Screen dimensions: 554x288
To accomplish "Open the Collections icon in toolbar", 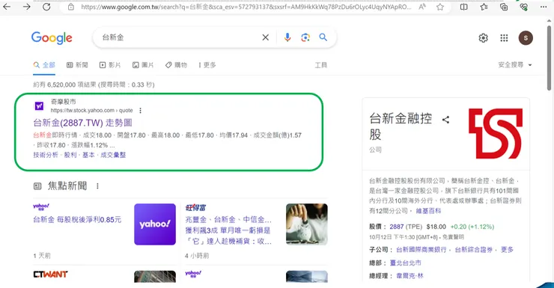I will 504,7.
